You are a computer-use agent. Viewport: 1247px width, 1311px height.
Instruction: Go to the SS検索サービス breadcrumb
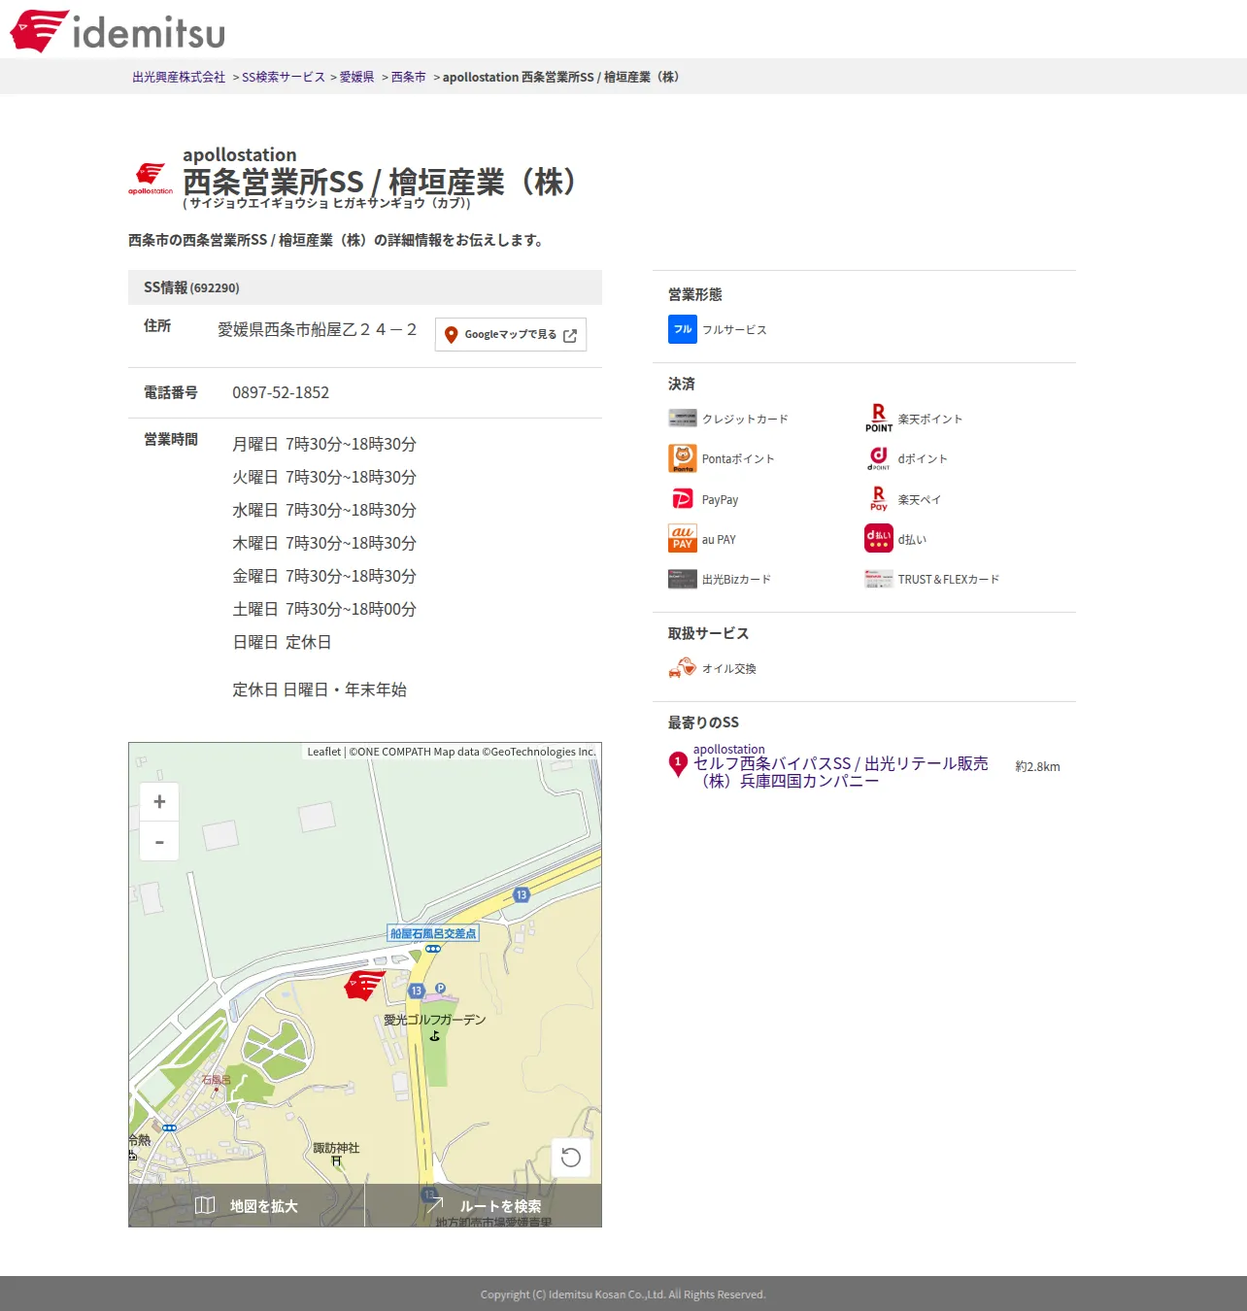(x=284, y=77)
